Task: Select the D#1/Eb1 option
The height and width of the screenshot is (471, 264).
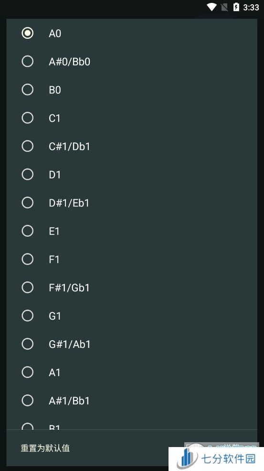Action: [x=132, y=203]
